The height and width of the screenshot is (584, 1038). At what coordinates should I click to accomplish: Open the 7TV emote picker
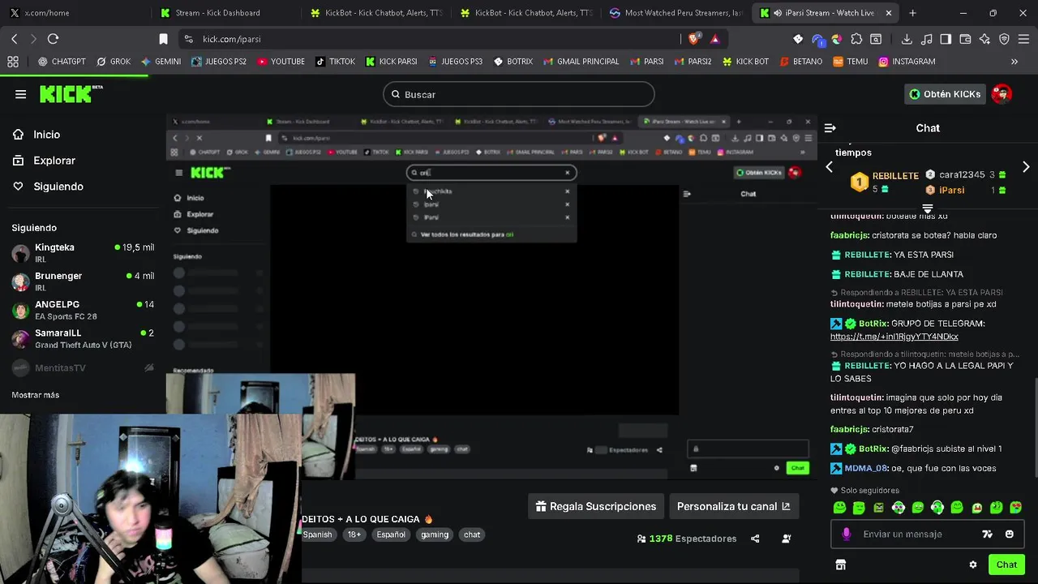(x=987, y=534)
